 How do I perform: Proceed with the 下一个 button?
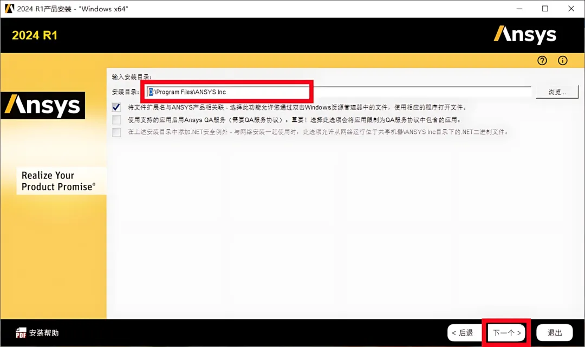(x=506, y=332)
